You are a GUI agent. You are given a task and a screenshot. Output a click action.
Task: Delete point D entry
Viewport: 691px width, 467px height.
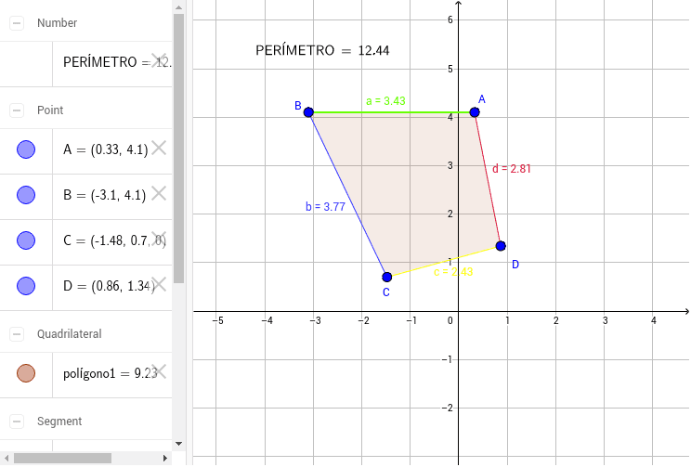point(159,284)
